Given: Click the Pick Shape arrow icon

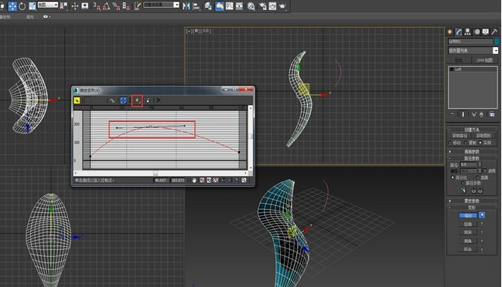Looking at the screenshot, I should click(x=463, y=190).
